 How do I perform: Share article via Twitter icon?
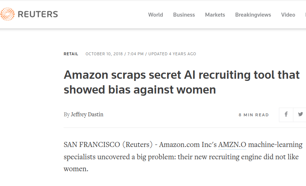[x=300, y=114]
